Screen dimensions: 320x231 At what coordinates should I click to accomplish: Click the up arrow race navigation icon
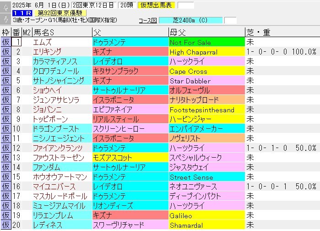click(5, 7)
